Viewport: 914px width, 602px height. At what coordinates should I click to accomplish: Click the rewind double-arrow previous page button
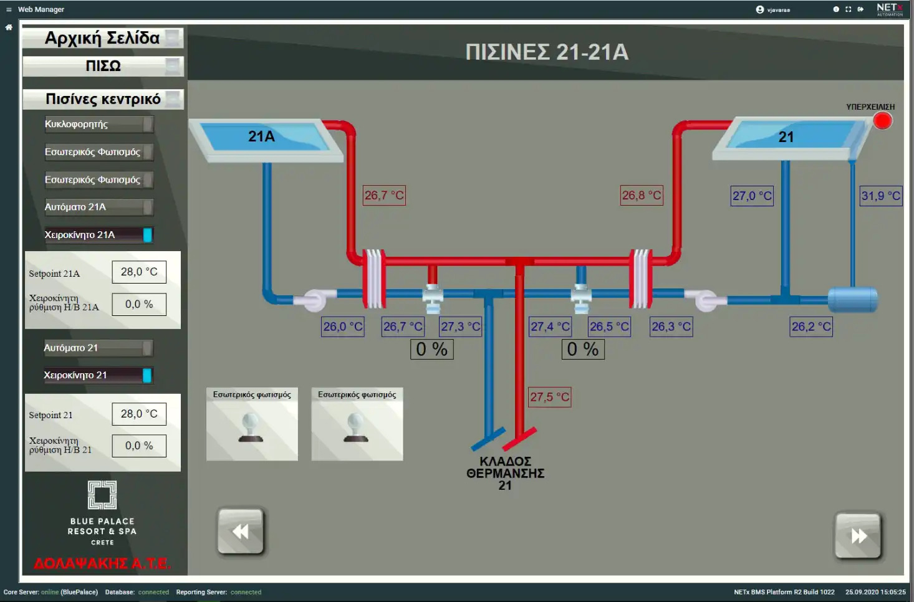pos(241,532)
